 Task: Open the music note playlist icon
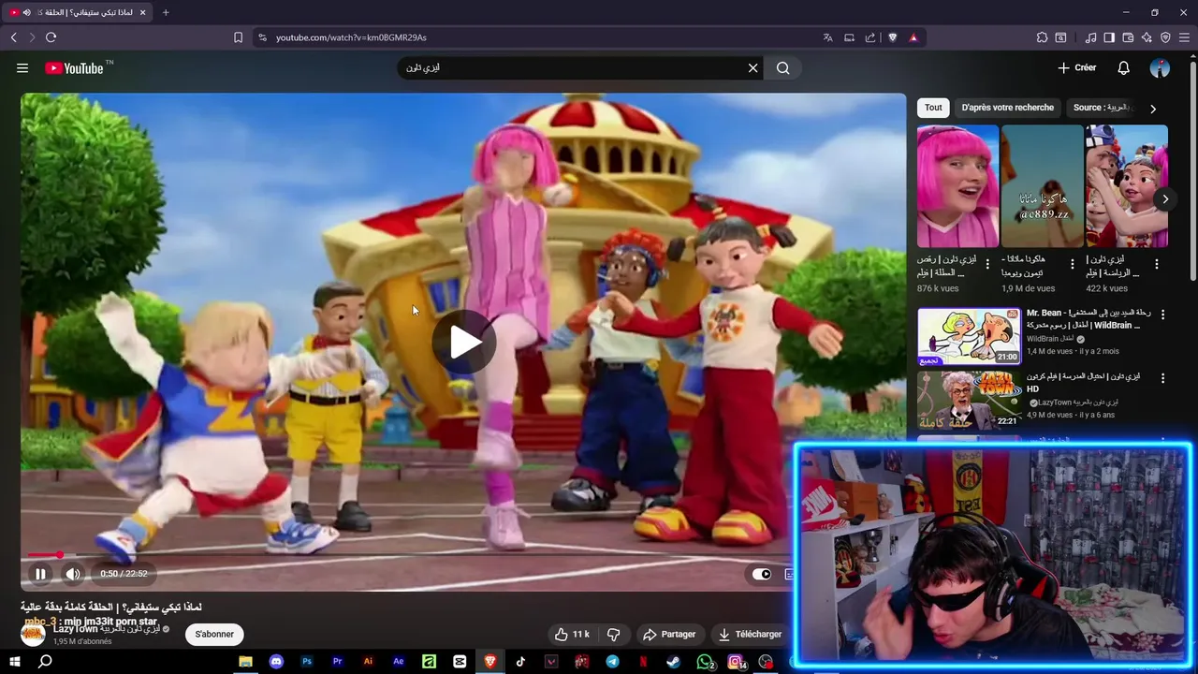pos(1090,37)
